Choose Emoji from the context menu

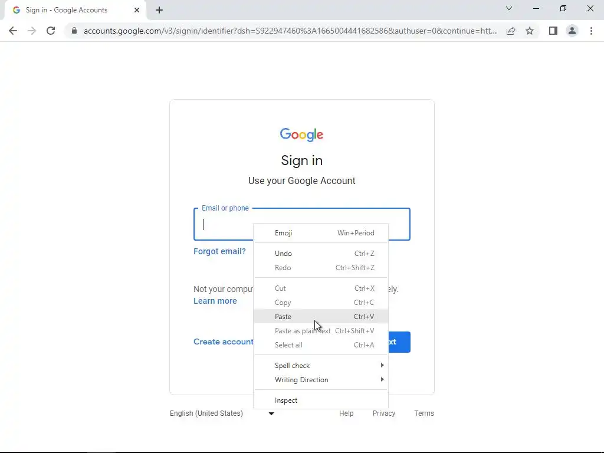(320, 233)
